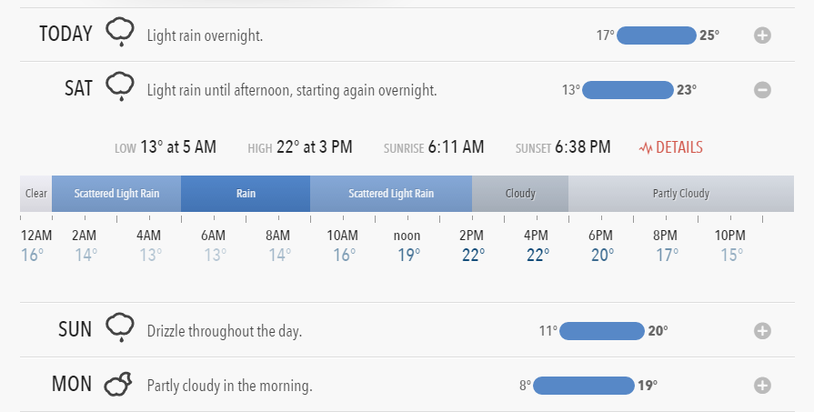Click the early morning Scattered Light Rain segment
Image resolution: width=814 pixels, height=412 pixels.
[116, 194]
